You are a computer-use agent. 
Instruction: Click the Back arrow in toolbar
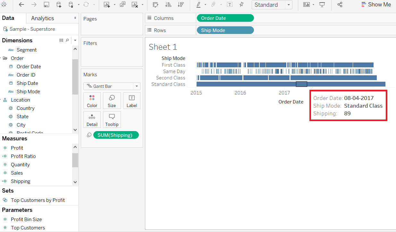pyautogui.click(x=21, y=4)
